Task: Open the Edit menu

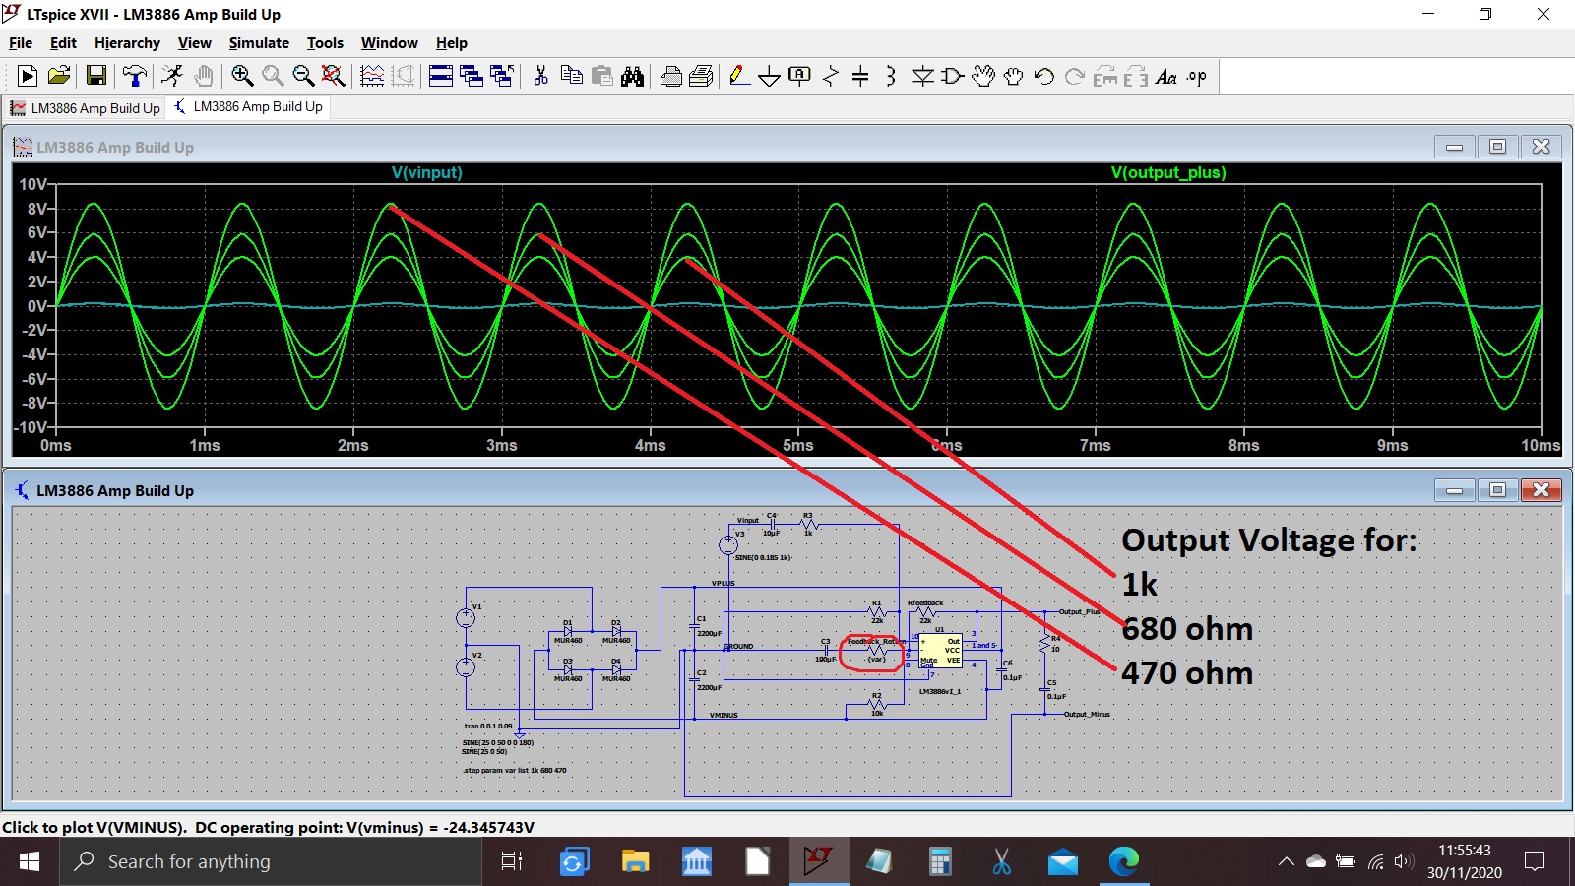Action: (63, 43)
